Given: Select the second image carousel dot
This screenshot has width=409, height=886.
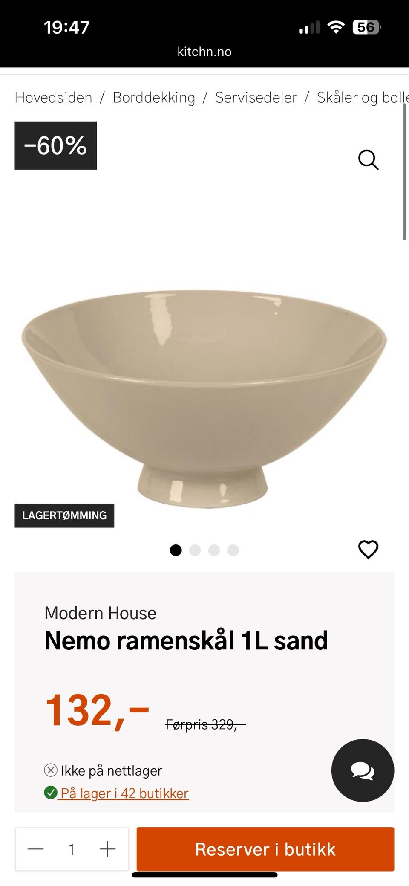Looking at the screenshot, I should click(195, 550).
